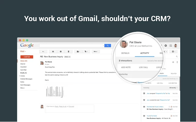Click the blue Gmail search button
Screen dimensions: 196x122
point(108,46)
